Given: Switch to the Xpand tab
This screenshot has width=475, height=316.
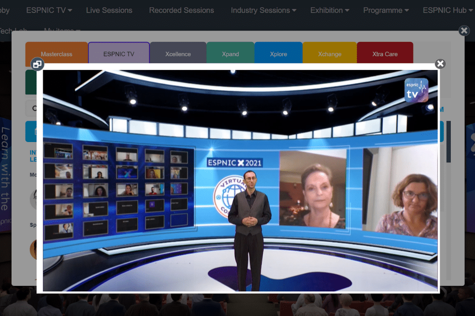Looking at the screenshot, I should point(231,53).
